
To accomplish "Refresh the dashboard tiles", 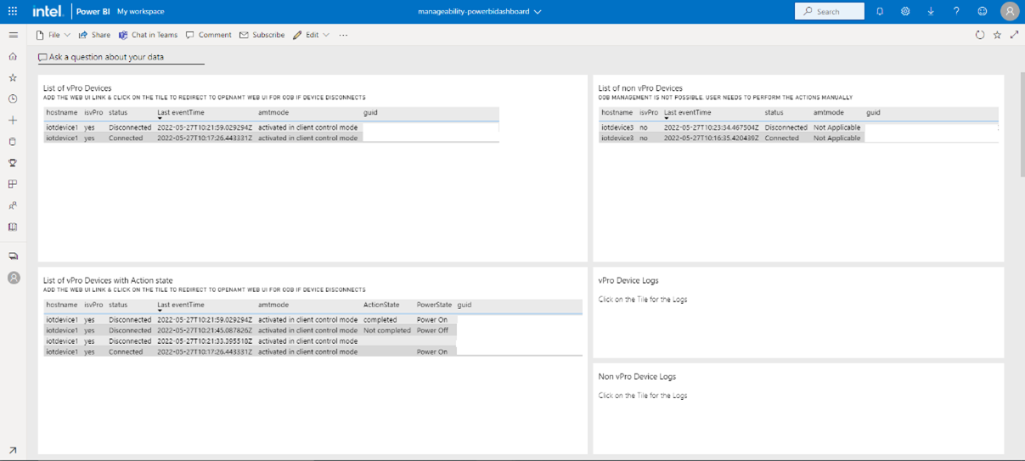I will [x=979, y=35].
